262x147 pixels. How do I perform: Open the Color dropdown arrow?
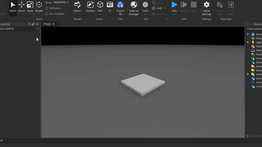pyautogui.click(x=145, y=15)
